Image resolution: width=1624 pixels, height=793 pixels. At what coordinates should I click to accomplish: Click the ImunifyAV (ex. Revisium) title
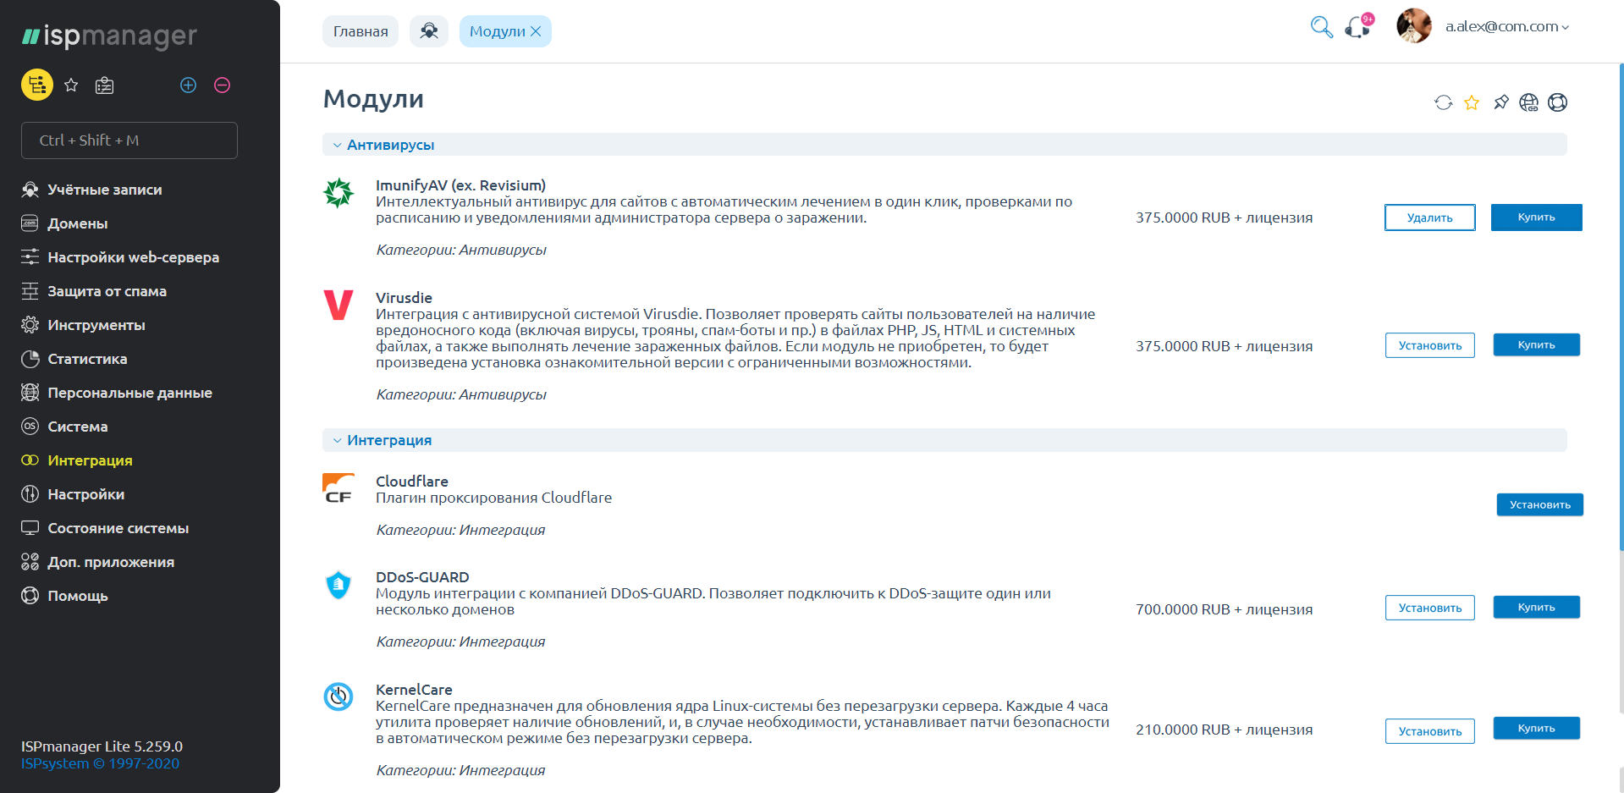460,185
